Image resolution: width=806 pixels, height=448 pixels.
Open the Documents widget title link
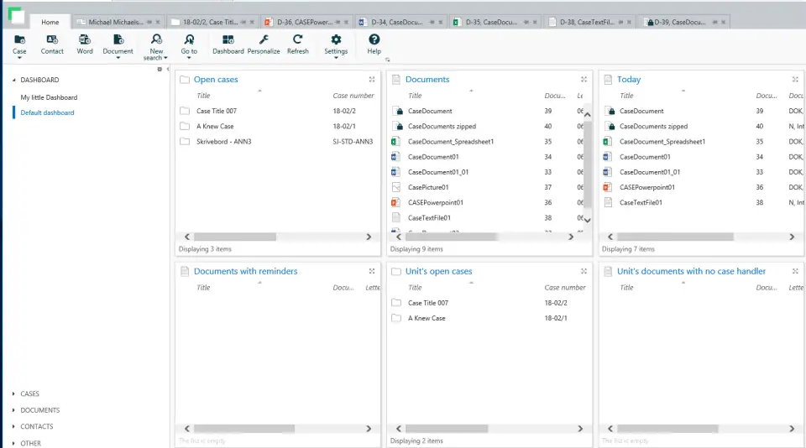427,79
